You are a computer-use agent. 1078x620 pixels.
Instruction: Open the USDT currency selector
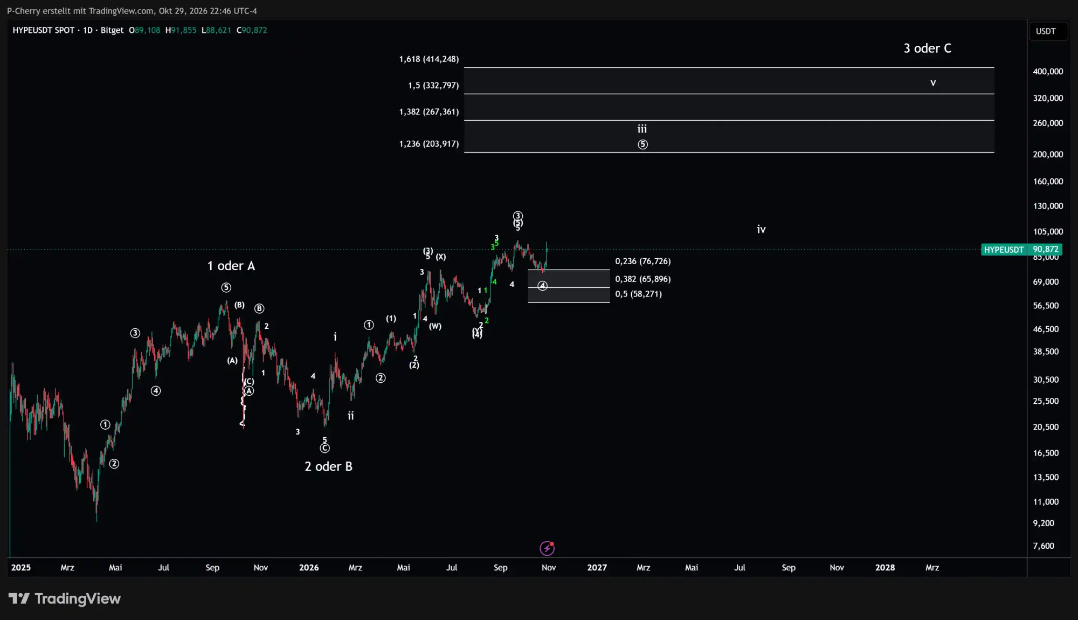pyautogui.click(x=1048, y=31)
